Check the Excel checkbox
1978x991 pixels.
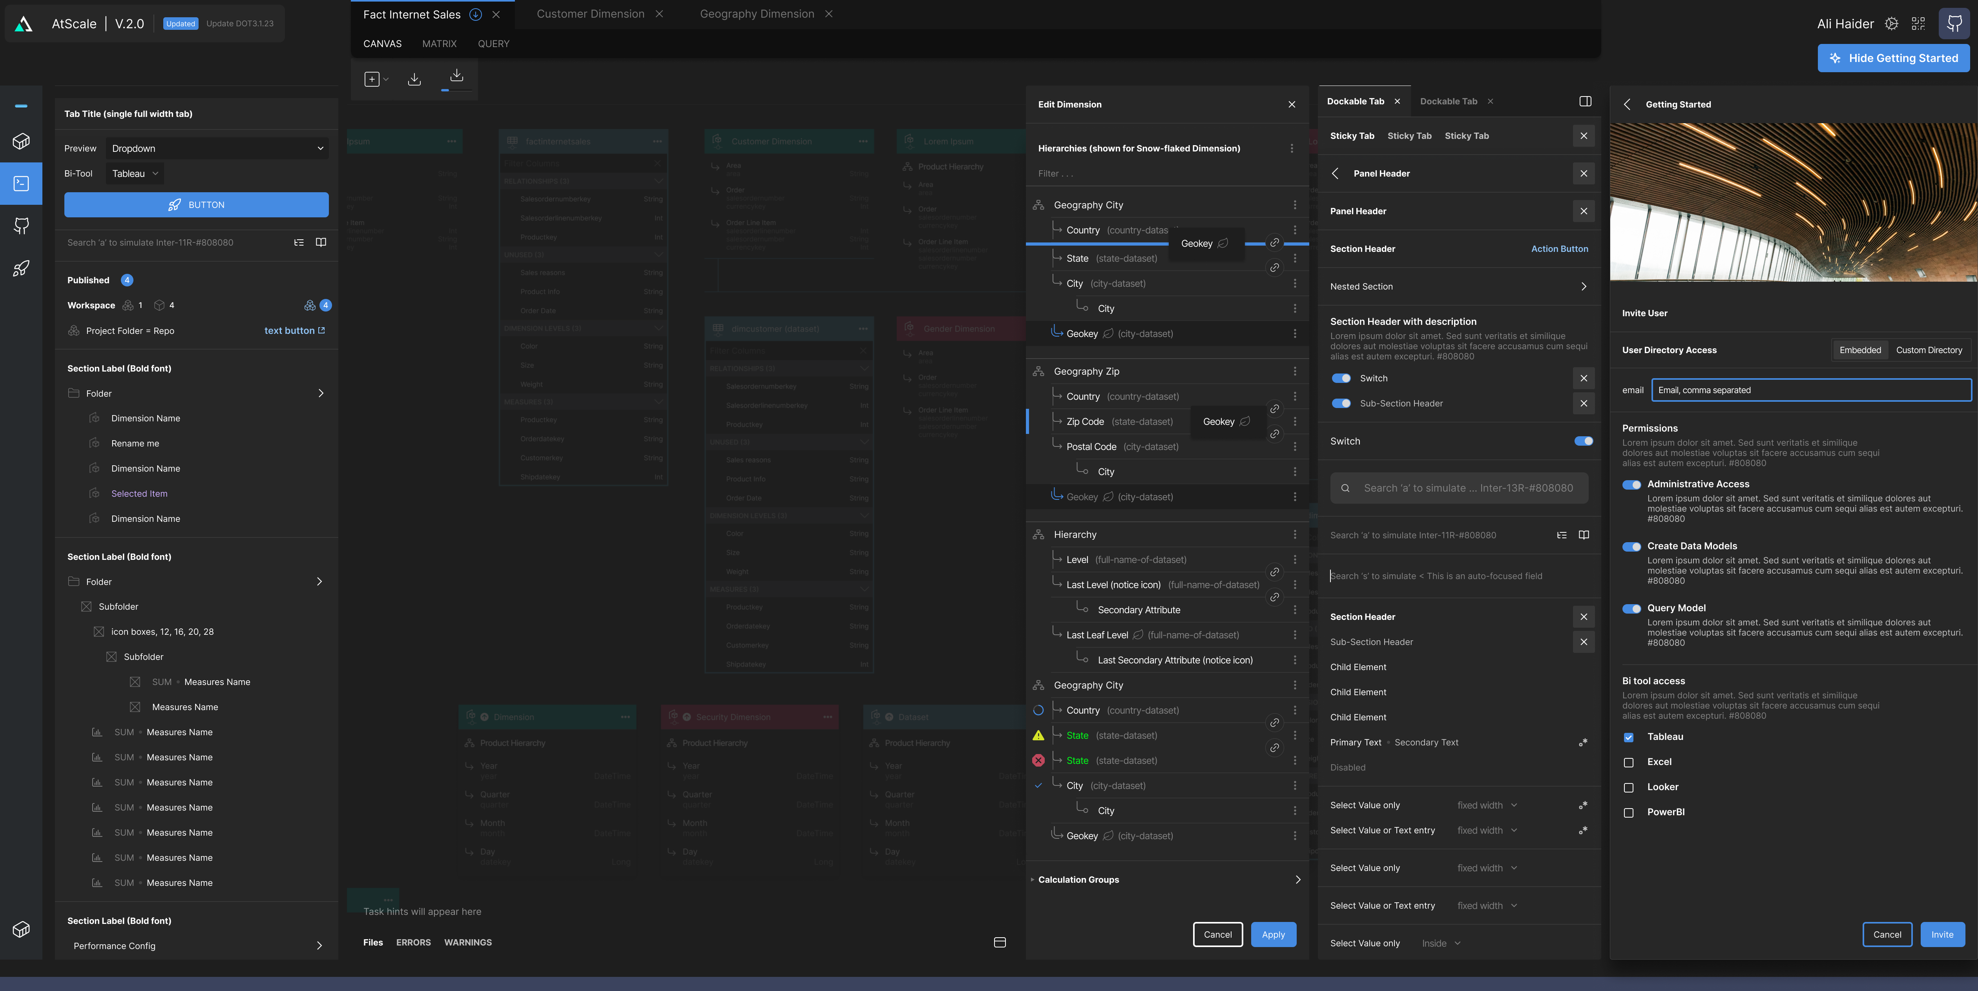1629,762
